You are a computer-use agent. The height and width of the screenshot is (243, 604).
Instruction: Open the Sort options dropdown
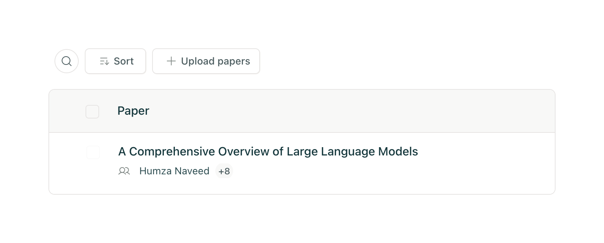pyautogui.click(x=115, y=61)
